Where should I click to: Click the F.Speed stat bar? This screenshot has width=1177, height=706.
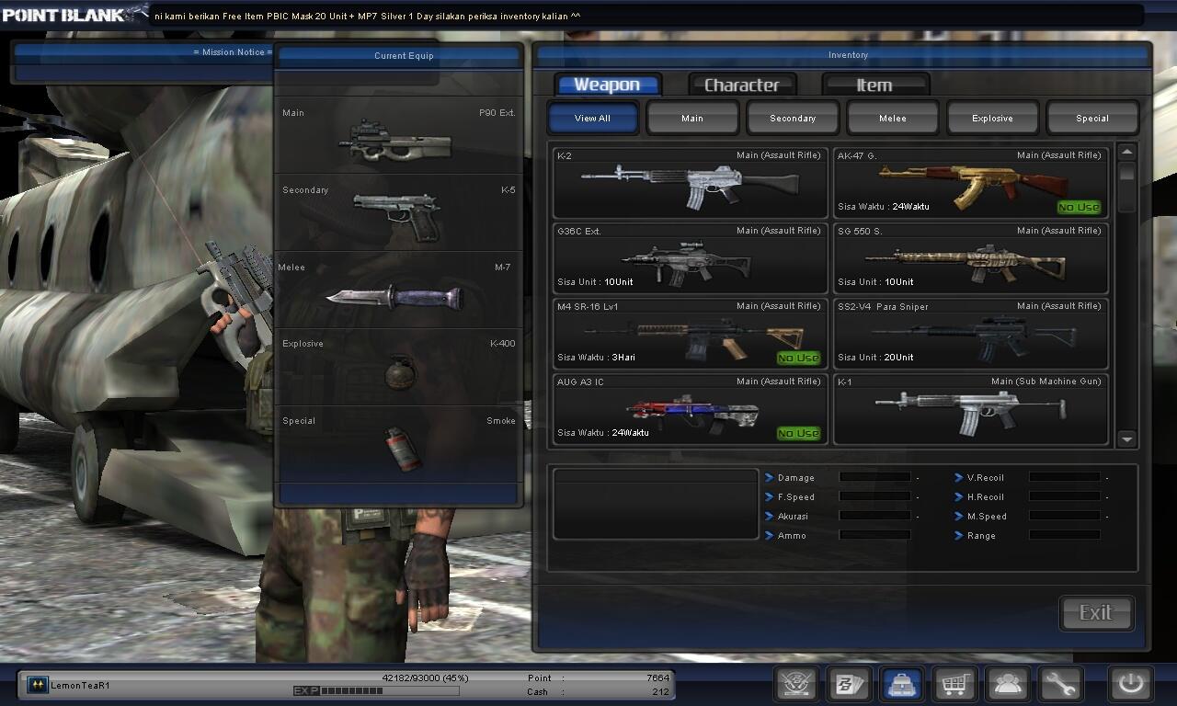tap(875, 496)
